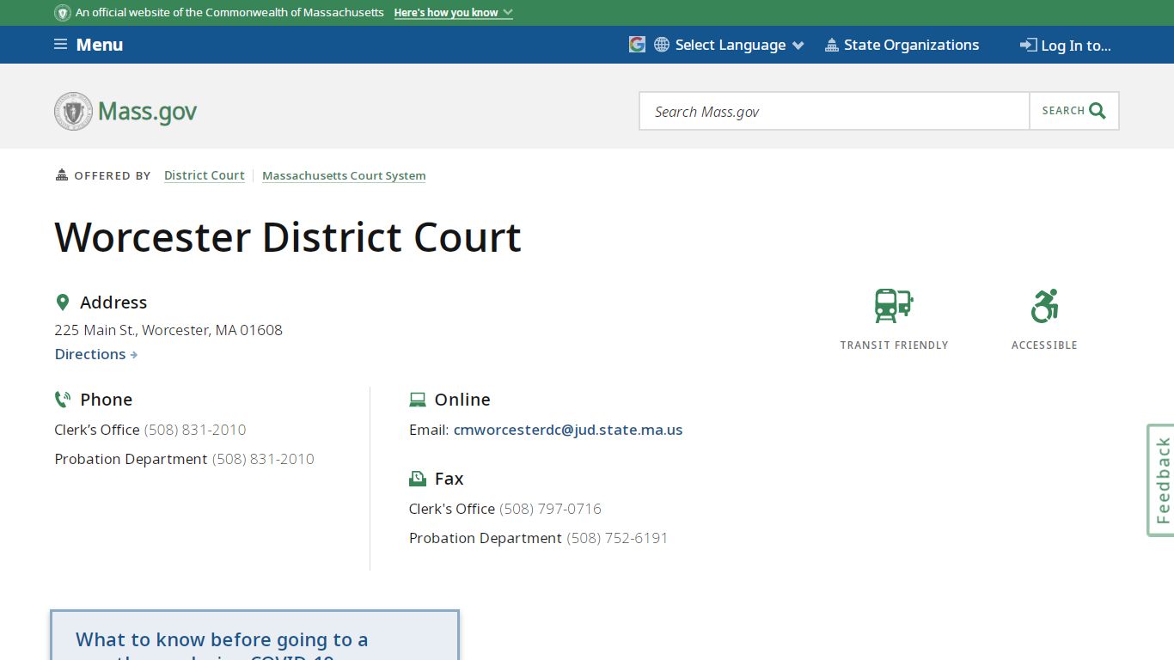Click the globe language icon
The height and width of the screenshot is (660, 1174).
[662, 45]
